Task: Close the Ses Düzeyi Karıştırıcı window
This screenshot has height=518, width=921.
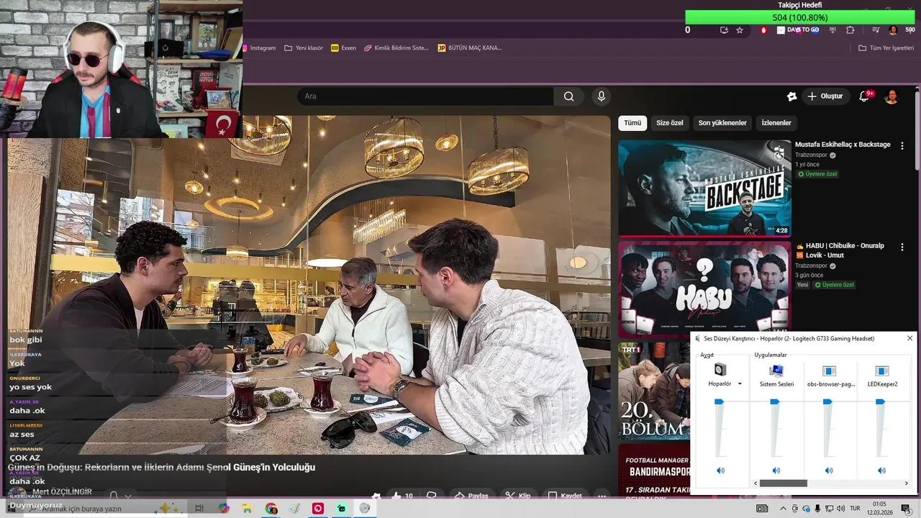Action: tap(909, 338)
